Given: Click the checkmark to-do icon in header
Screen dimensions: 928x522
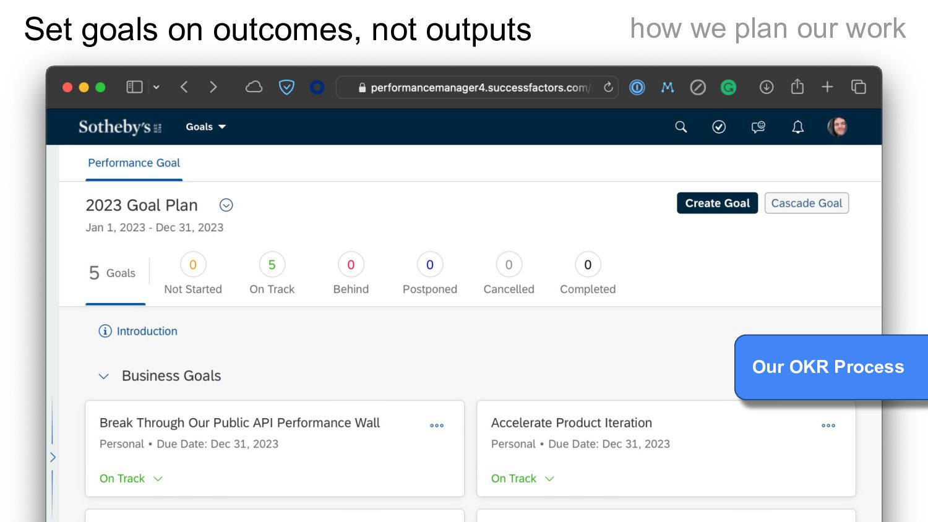Looking at the screenshot, I should coord(719,127).
